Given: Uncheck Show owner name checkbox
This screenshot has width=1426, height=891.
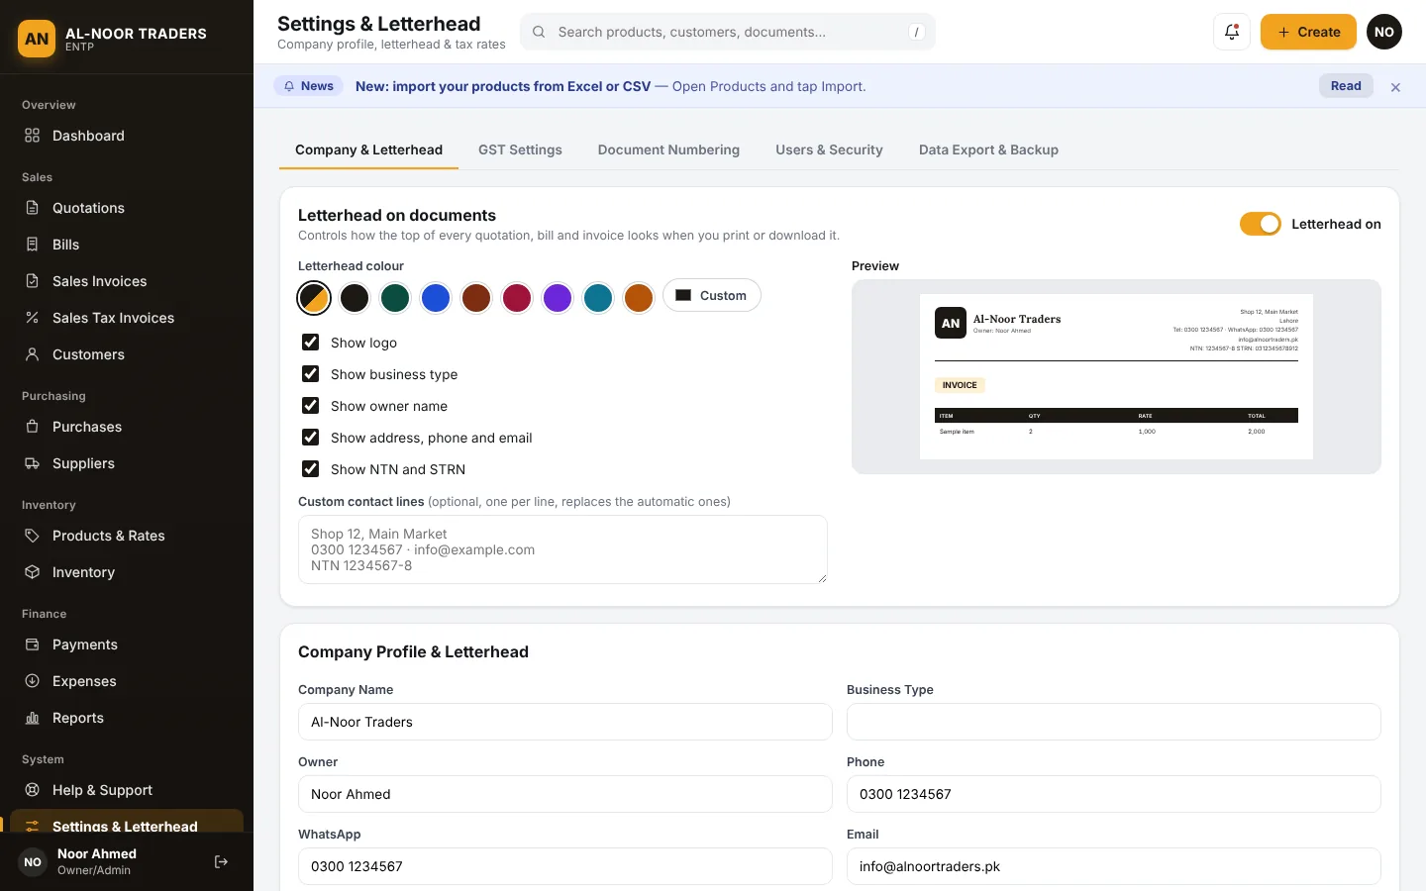Looking at the screenshot, I should pos(310,406).
